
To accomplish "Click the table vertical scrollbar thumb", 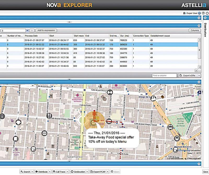I will 199,50.
